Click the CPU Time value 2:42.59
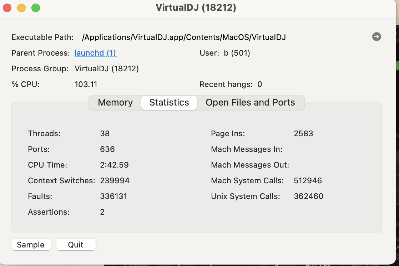This screenshot has width=399, height=266. (x=114, y=165)
